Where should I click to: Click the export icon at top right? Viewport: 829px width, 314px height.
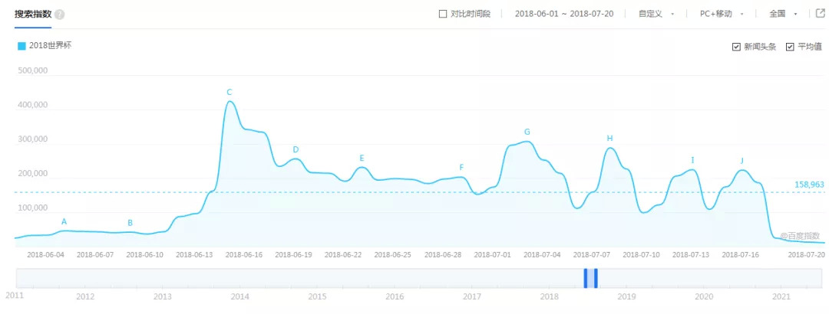(820, 13)
